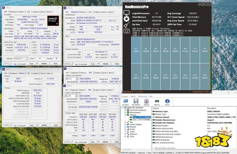Click the info icon in RunMemtestPro title bar
The image size is (237, 154).
click(203, 4)
